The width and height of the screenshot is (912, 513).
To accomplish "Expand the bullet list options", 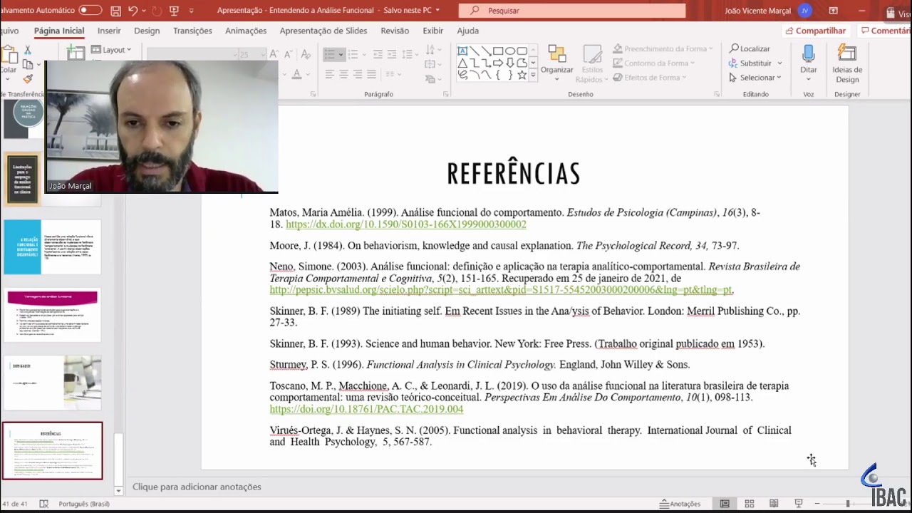I will (341, 54).
